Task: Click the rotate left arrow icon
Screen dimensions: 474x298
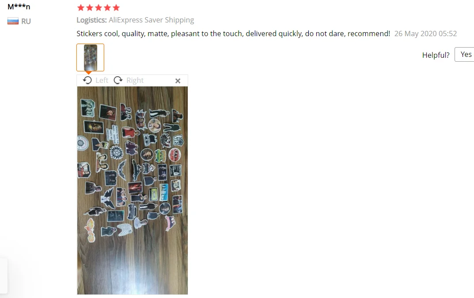Action: tap(87, 80)
